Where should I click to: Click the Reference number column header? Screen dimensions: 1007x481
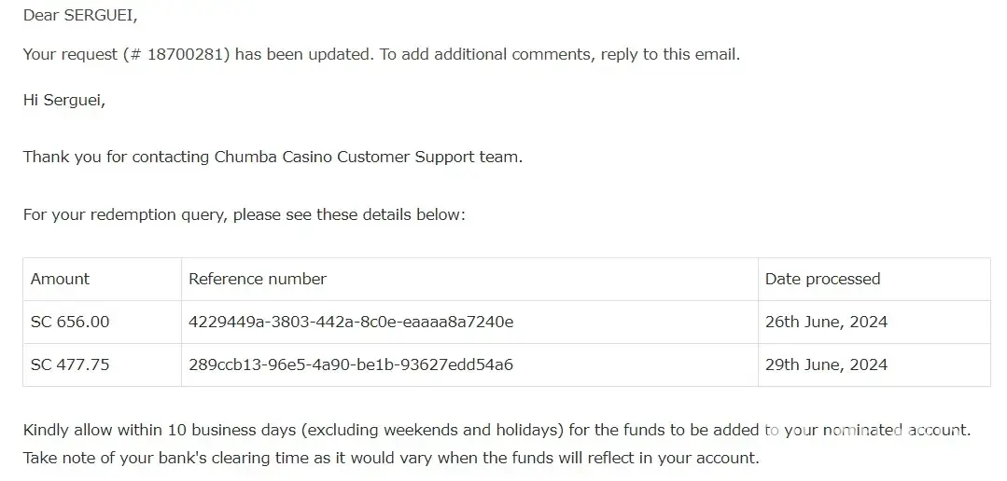coord(258,279)
